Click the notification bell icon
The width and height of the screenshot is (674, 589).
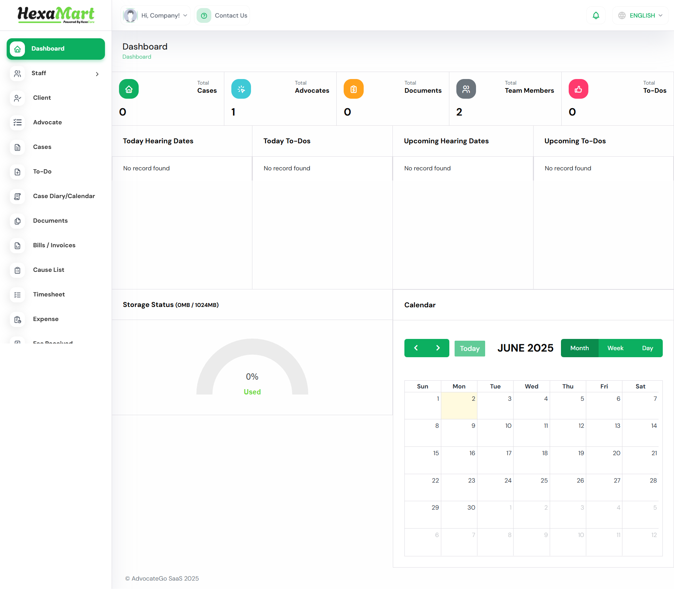pos(596,15)
